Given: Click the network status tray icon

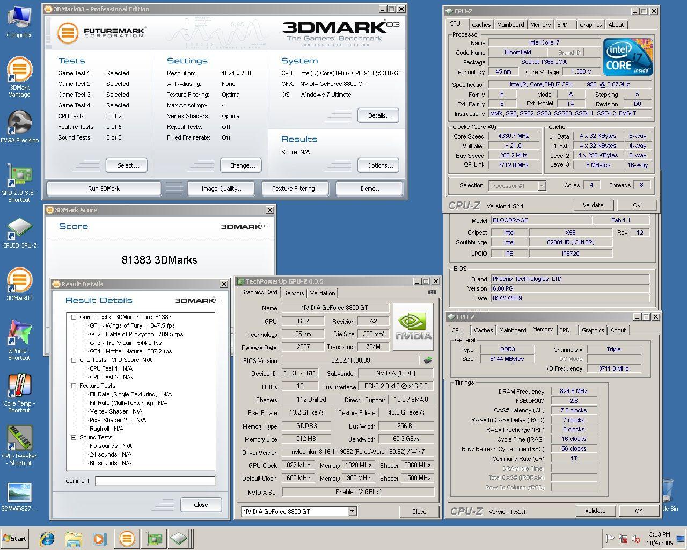Looking at the screenshot, I should click(x=623, y=539).
